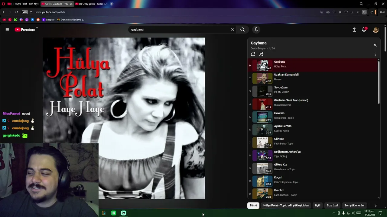This screenshot has width=387, height=217.
Task: Open the browser tab search magnifier
Action: click(x=361, y=4)
